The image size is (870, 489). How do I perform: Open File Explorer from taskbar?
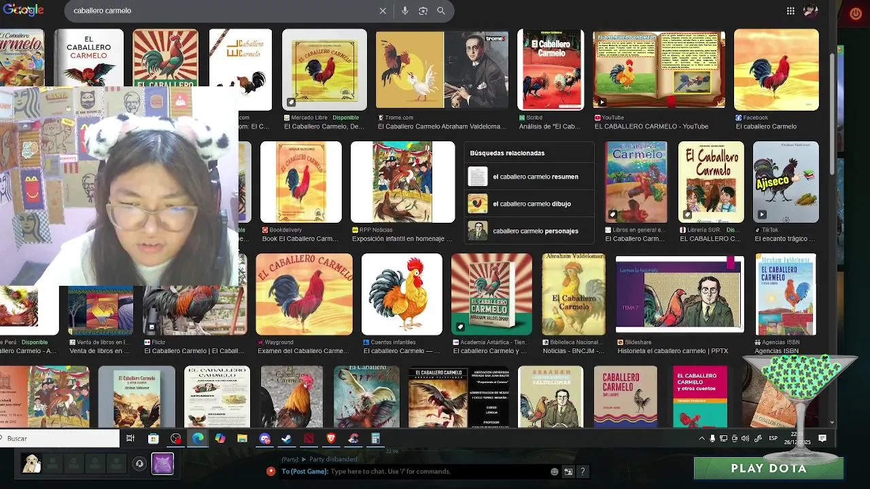pyautogui.click(x=242, y=439)
